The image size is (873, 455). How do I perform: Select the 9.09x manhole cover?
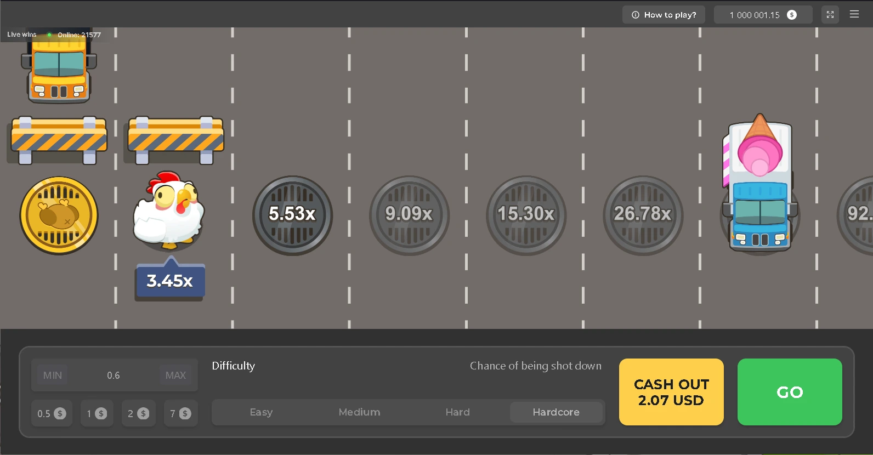(409, 215)
